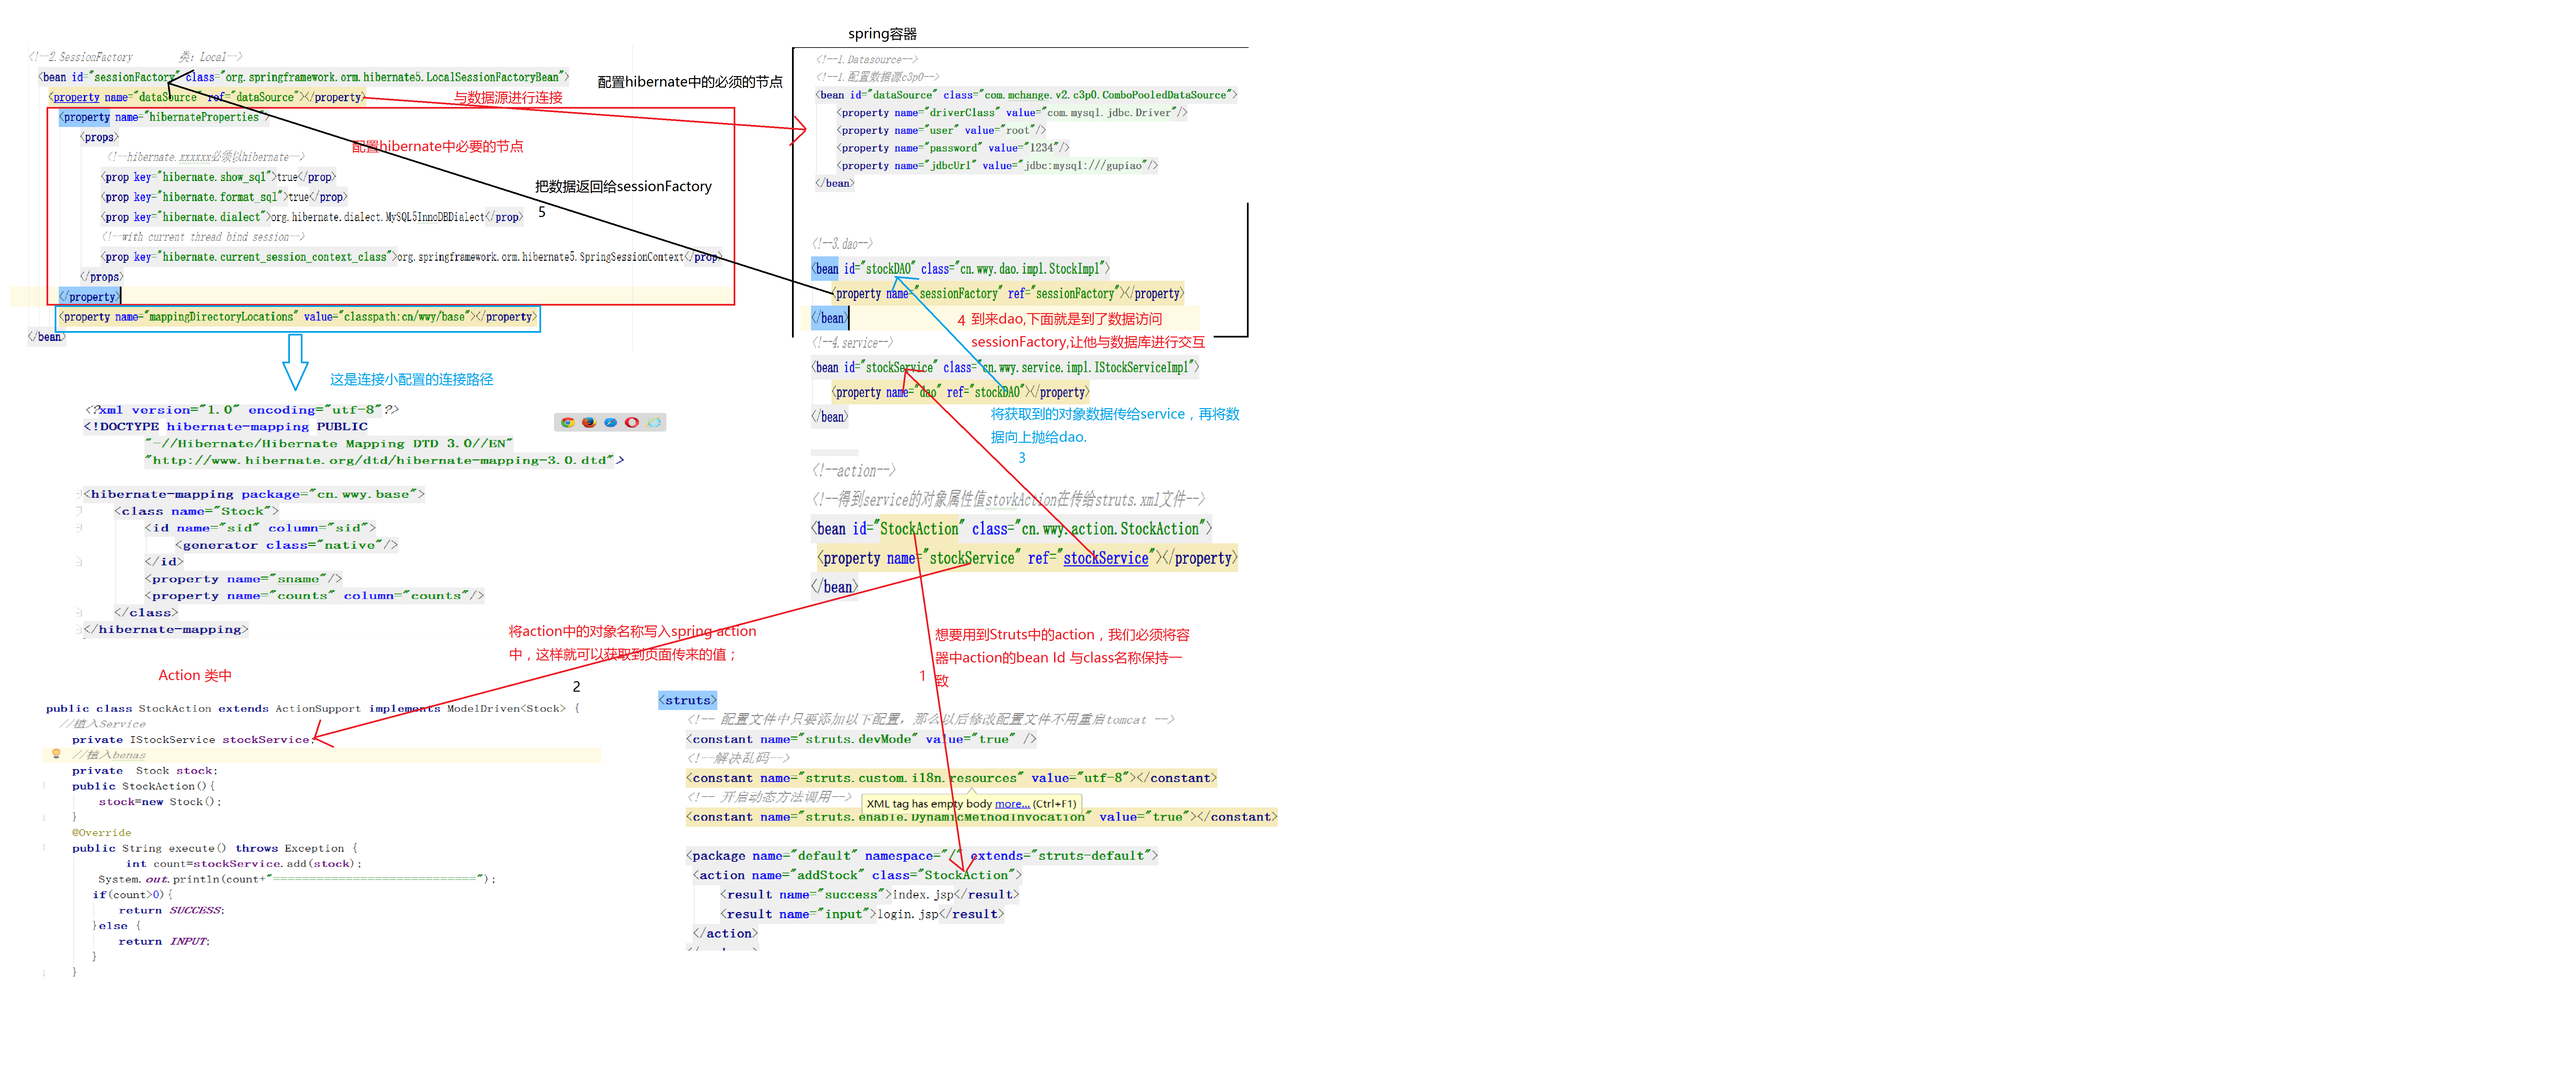Click the "stockDAO" bean id
The image size is (2576, 1092).
[x=889, y=269]
